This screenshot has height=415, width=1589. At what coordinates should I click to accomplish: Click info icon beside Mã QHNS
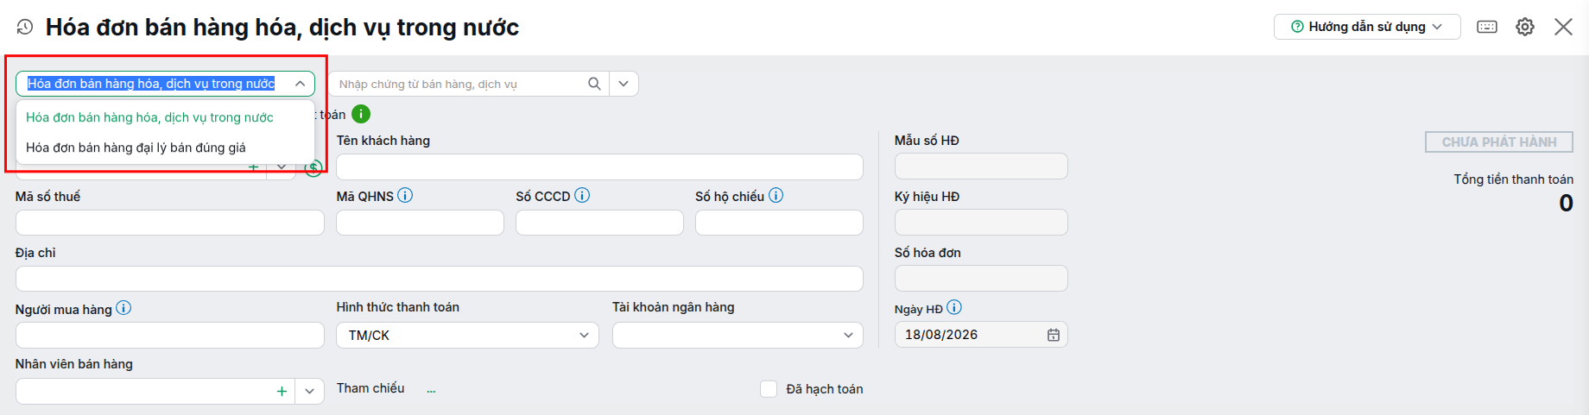click(x=405, y=196)
